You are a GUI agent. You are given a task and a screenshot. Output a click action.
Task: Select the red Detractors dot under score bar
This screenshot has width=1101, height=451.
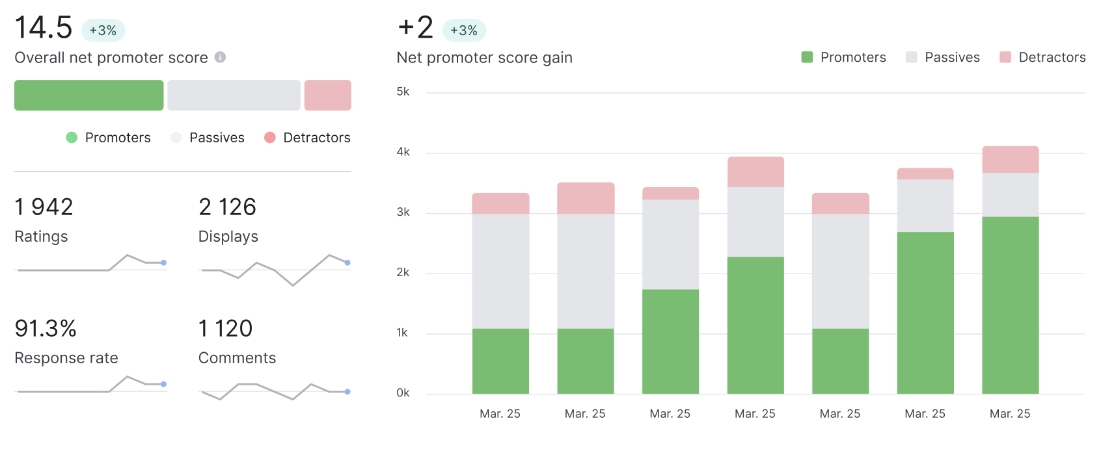coord(269,137)
